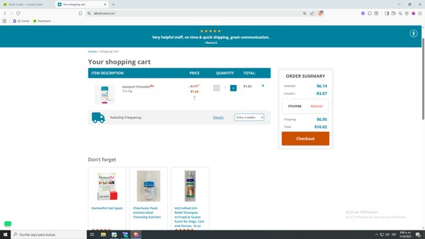Decrease quantity with the grey minus button

tap(216, 88)
